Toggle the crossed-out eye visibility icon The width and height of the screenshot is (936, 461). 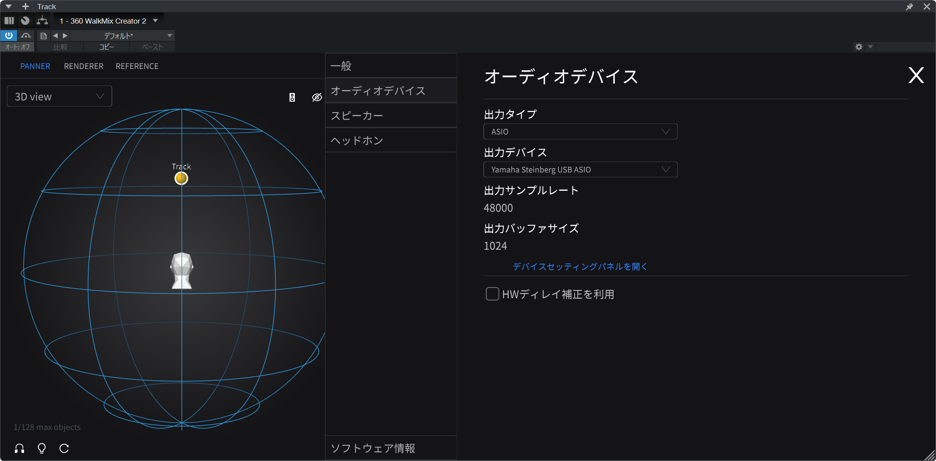[317, 97]
